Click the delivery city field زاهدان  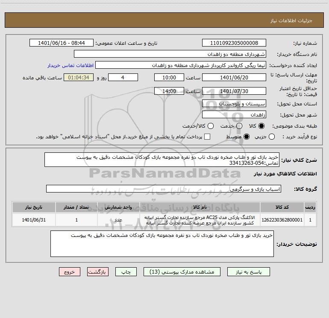(234, 115)
